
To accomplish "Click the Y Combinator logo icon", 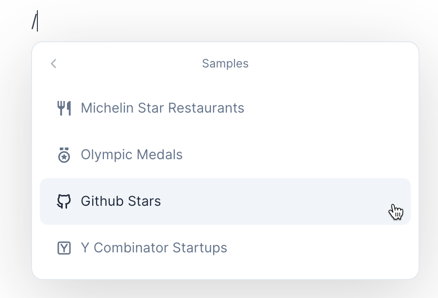I will (x=64, y=248).
